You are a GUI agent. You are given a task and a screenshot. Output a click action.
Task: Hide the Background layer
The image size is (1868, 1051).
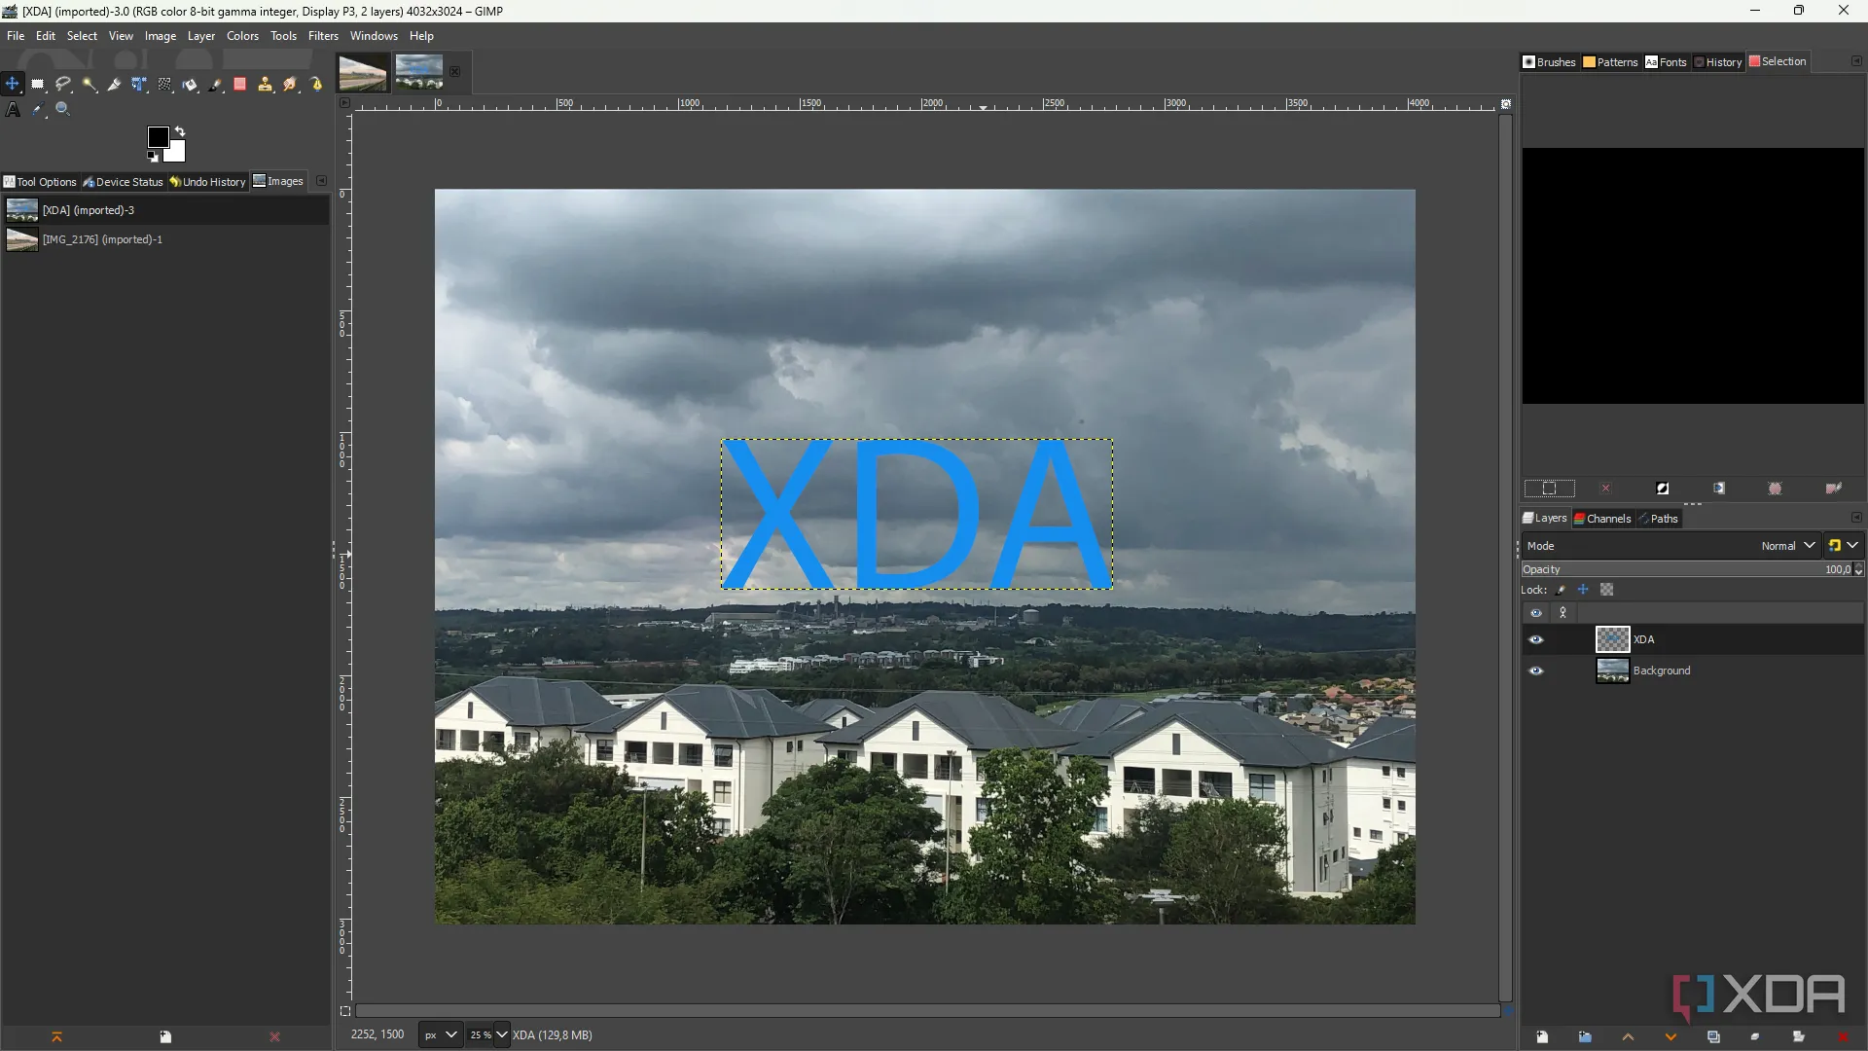click(1536, 670)
